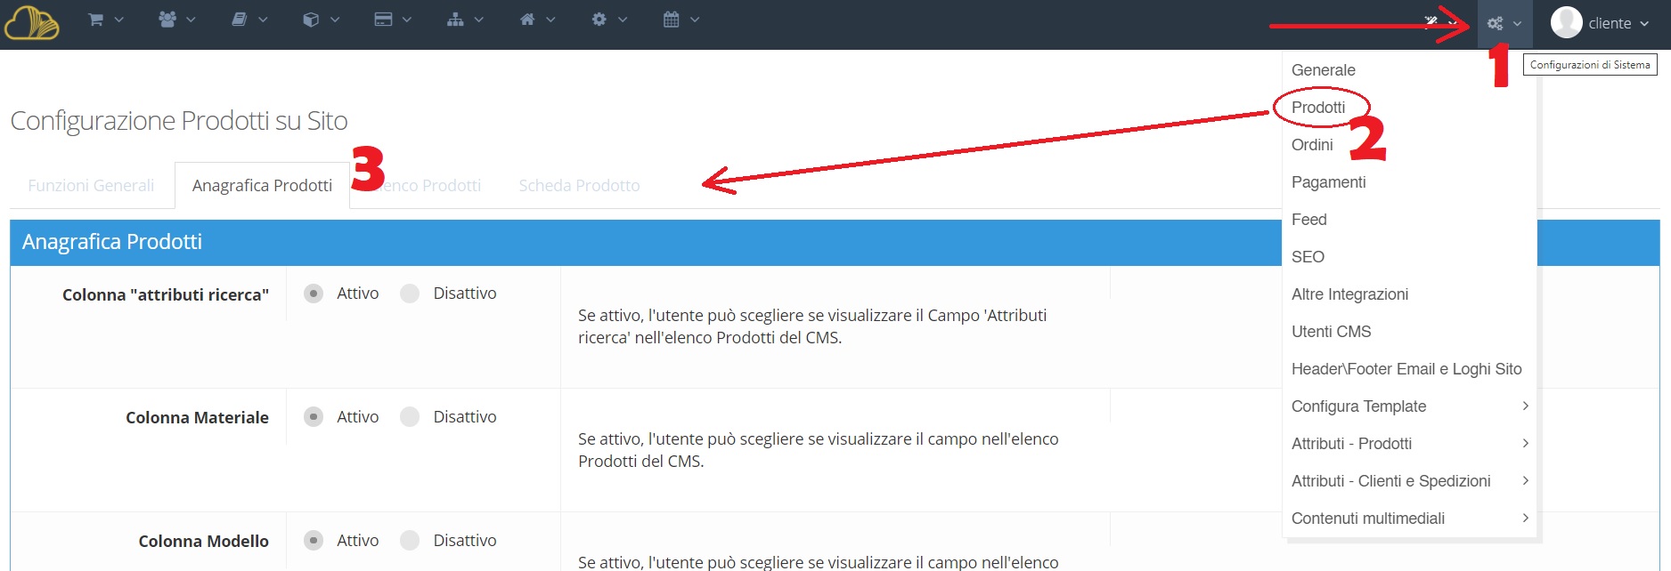
Task: Open the users group menu icon
Action: click(167, 20)
